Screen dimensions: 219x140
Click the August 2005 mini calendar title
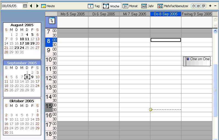22,25
